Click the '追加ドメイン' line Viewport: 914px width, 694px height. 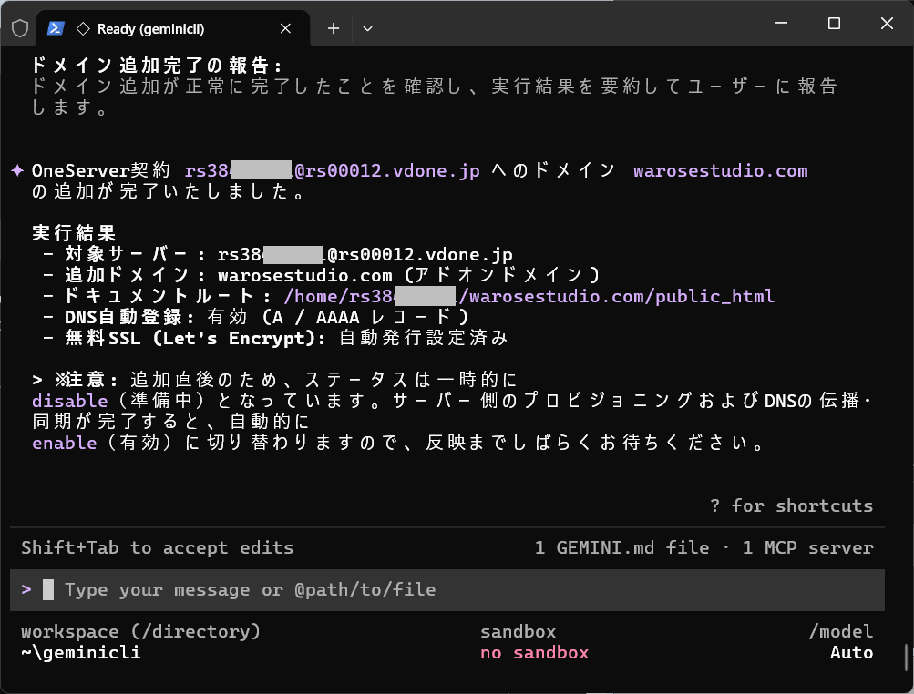click(x=323, y=275)
